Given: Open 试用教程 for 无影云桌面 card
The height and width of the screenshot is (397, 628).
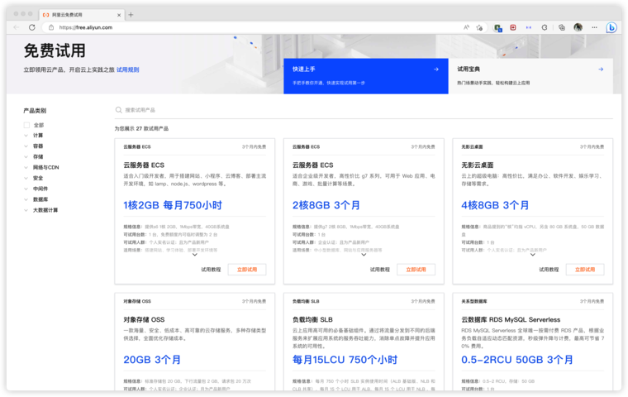Looking at the screenshot, I should [549, 270].
